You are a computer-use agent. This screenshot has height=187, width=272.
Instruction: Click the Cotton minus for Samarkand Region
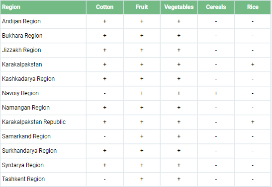105,137
